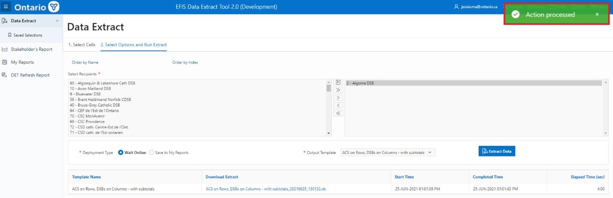Click the move selected right single arrow
The image size is (613, 198).
click(338, 98)
